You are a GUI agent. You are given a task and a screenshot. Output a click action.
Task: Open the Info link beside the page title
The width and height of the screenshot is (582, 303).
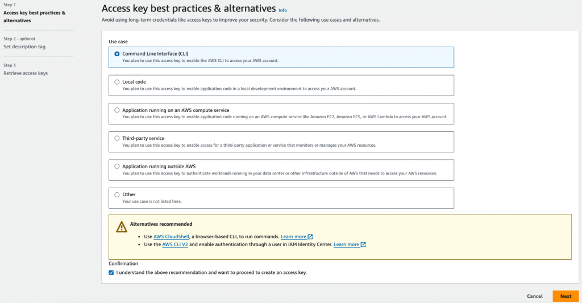(282, 10)
